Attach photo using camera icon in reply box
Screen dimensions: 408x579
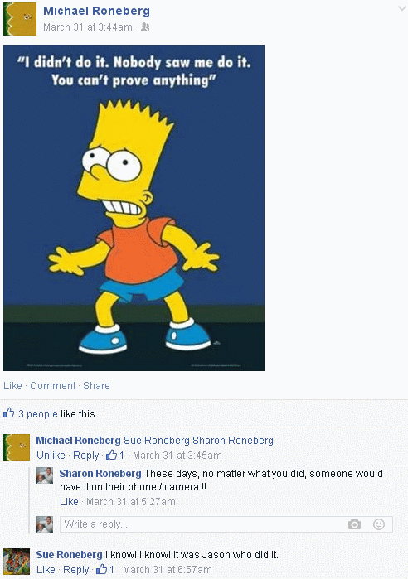(x=354, y=524)
